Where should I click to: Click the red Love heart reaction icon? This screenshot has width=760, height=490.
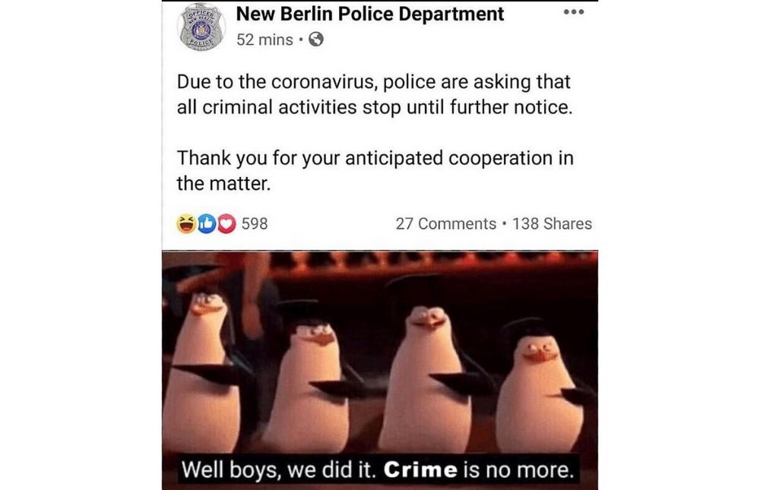tap(226, 223)
